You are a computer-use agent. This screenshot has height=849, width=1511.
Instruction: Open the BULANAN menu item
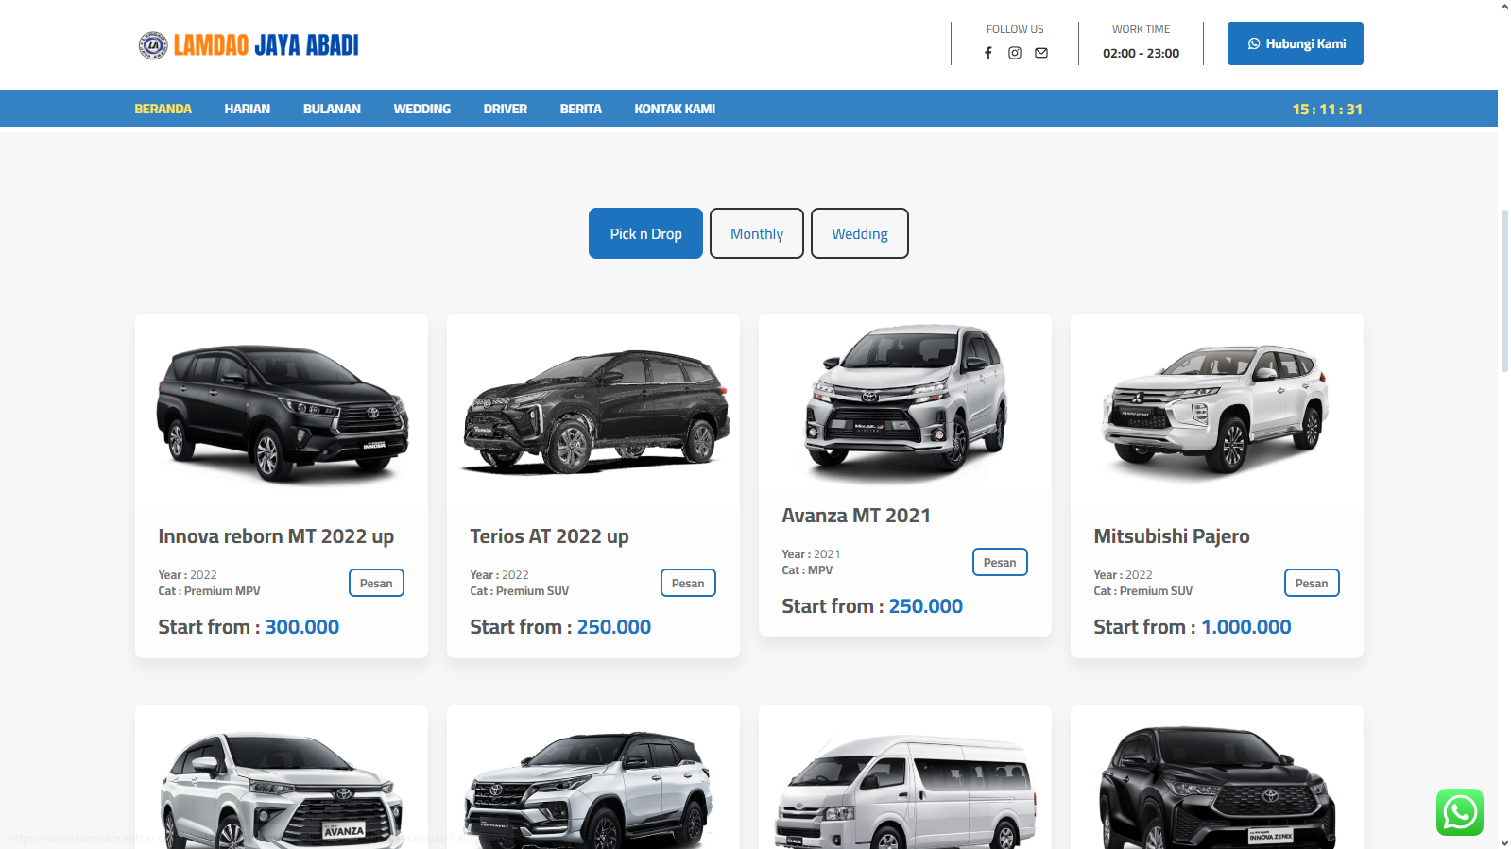(332, 109)
